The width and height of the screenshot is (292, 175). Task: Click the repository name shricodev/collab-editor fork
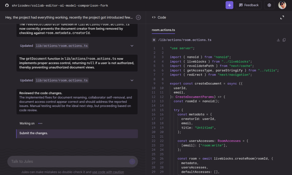(x=60, y=5)
